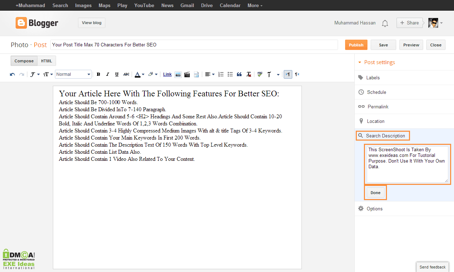This screenshot has width=454, height=272.
Task: Collapse the Post settings panel
Action: point(376,62)
